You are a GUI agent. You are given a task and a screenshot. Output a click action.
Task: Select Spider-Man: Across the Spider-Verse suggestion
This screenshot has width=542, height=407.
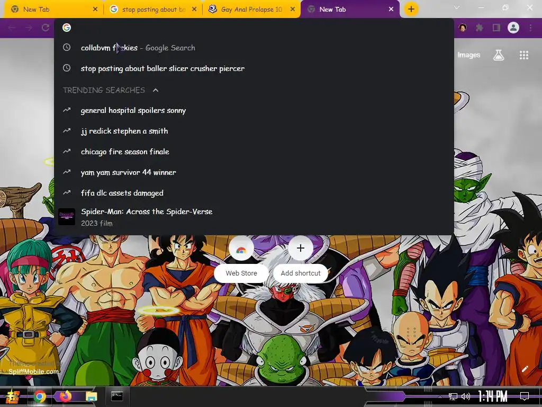point(254,217)
